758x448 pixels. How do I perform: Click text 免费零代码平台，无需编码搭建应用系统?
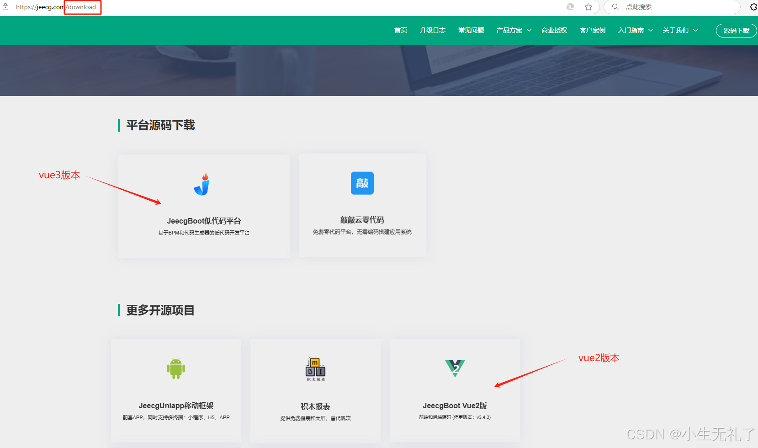(x=362, y=232)
